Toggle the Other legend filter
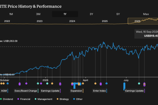158x105 pixels. tap(78, 99)
